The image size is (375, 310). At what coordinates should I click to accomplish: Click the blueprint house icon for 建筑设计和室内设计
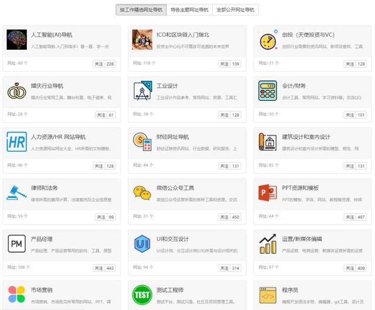coord(268,142)
